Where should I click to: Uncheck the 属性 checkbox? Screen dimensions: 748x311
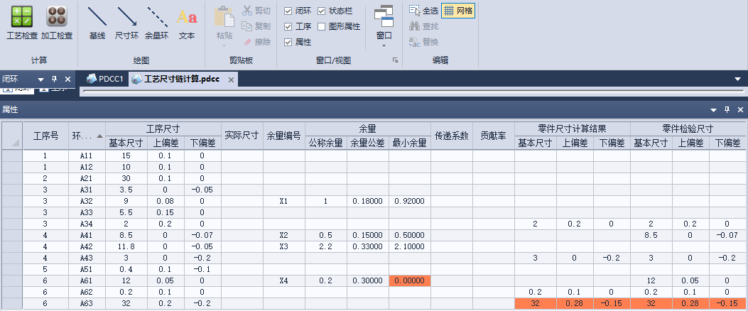[288, 42]
